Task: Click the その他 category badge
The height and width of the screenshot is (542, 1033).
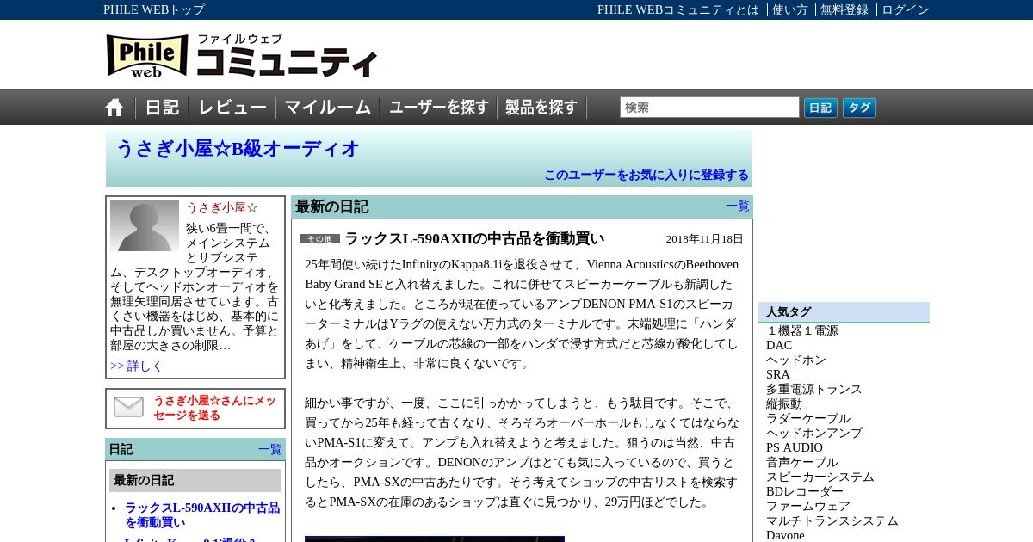Action: [320, 239]
